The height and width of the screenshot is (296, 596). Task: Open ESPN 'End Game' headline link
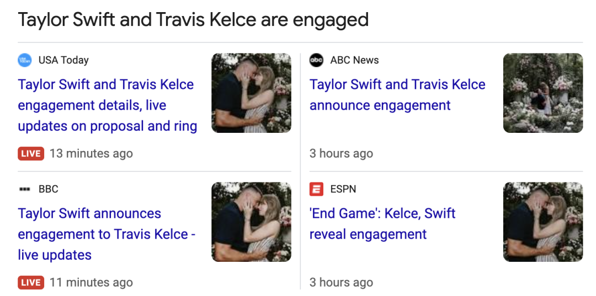(382, 224)
